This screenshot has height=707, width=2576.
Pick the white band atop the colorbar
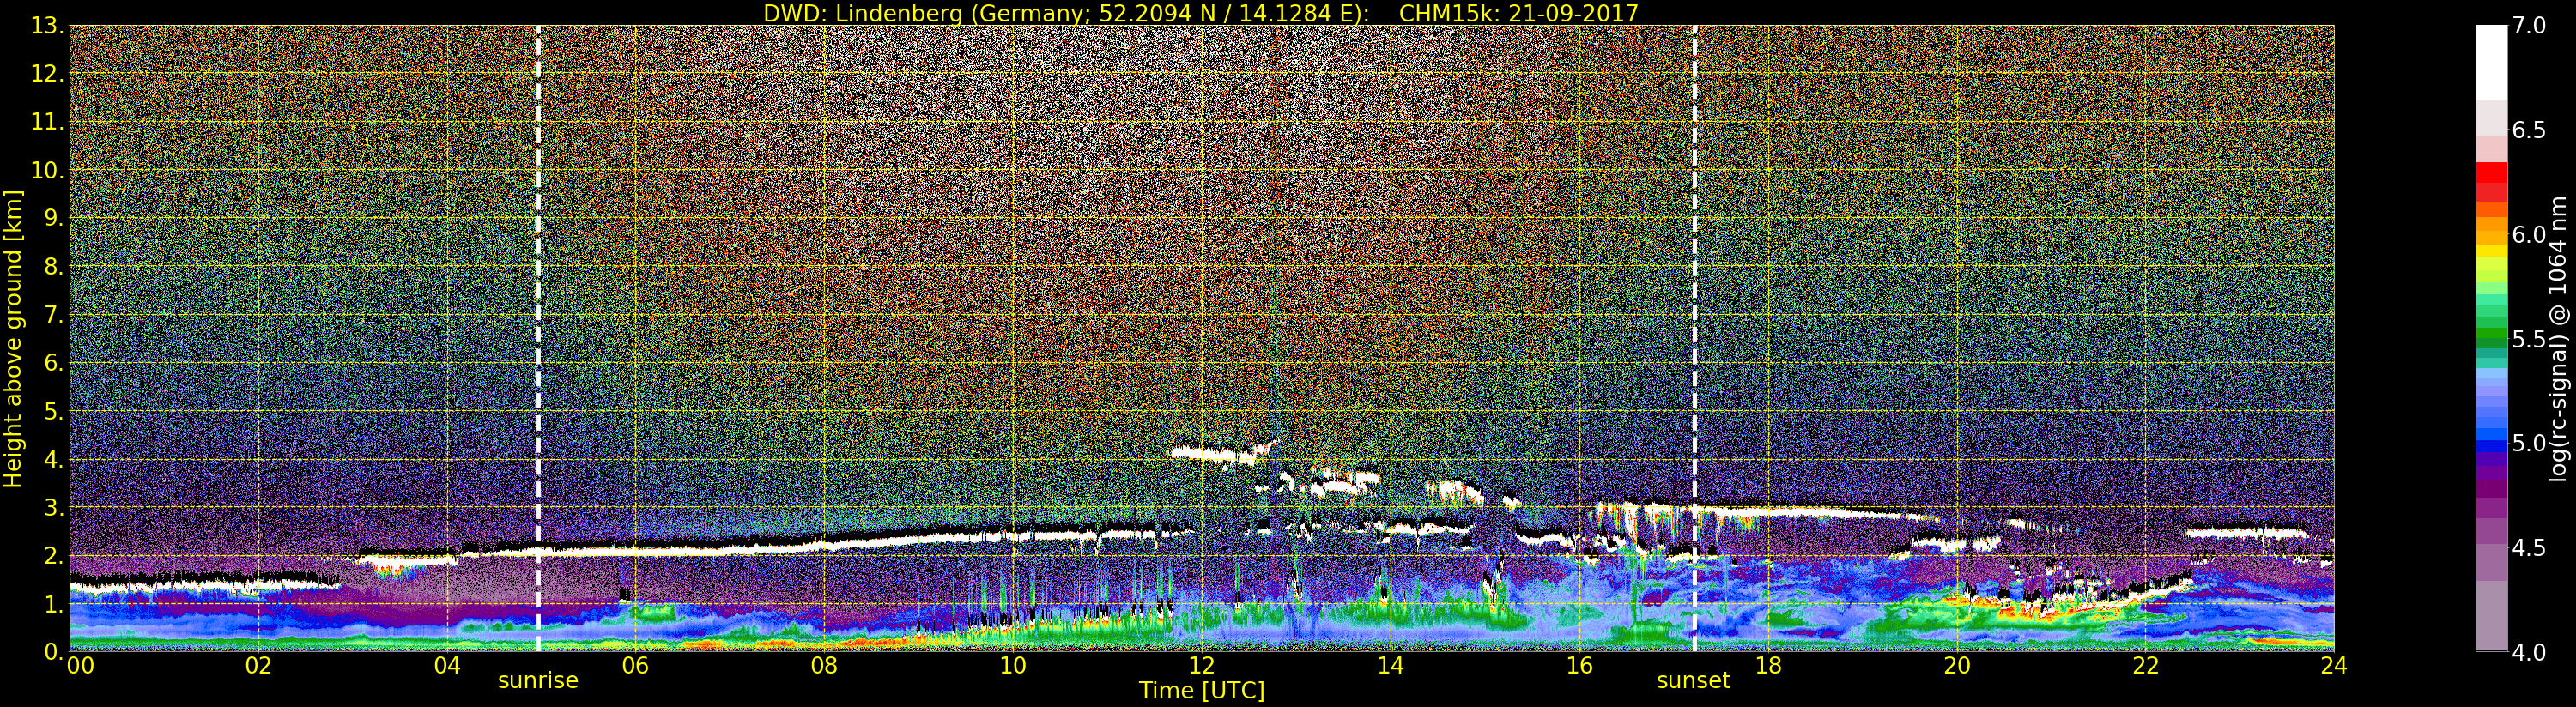[2491, 62]
